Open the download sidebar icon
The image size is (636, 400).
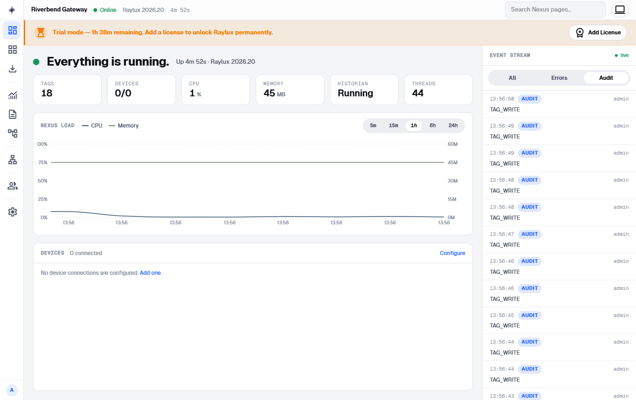12,69
